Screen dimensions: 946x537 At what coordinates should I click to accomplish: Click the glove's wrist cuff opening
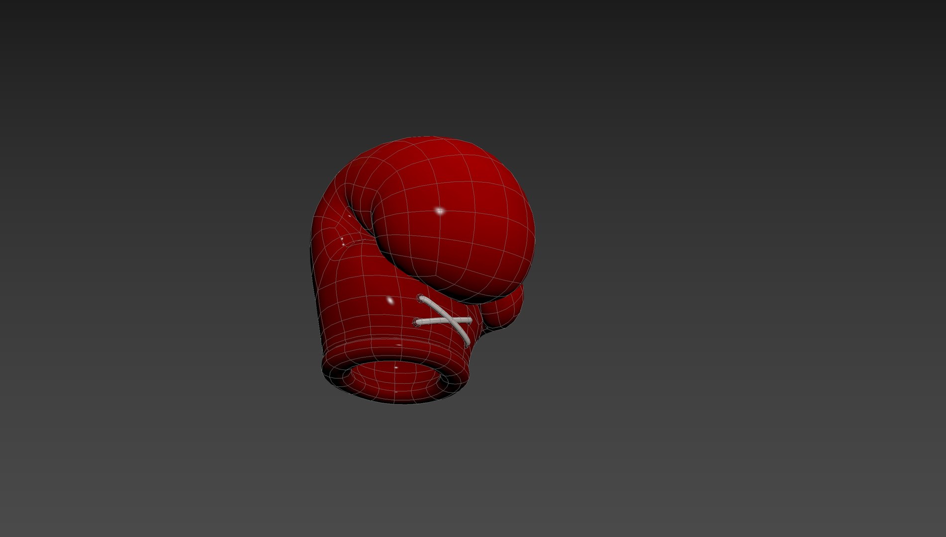tap(396, 379)
